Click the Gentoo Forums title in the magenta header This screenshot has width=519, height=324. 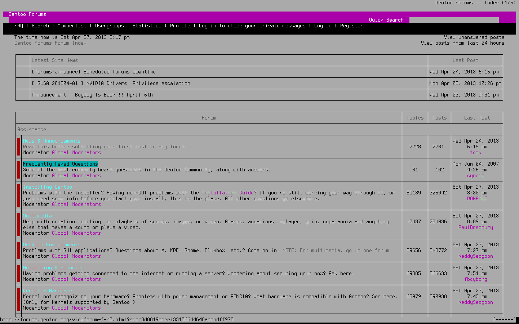pyautogui.click(x=27, y=14)
